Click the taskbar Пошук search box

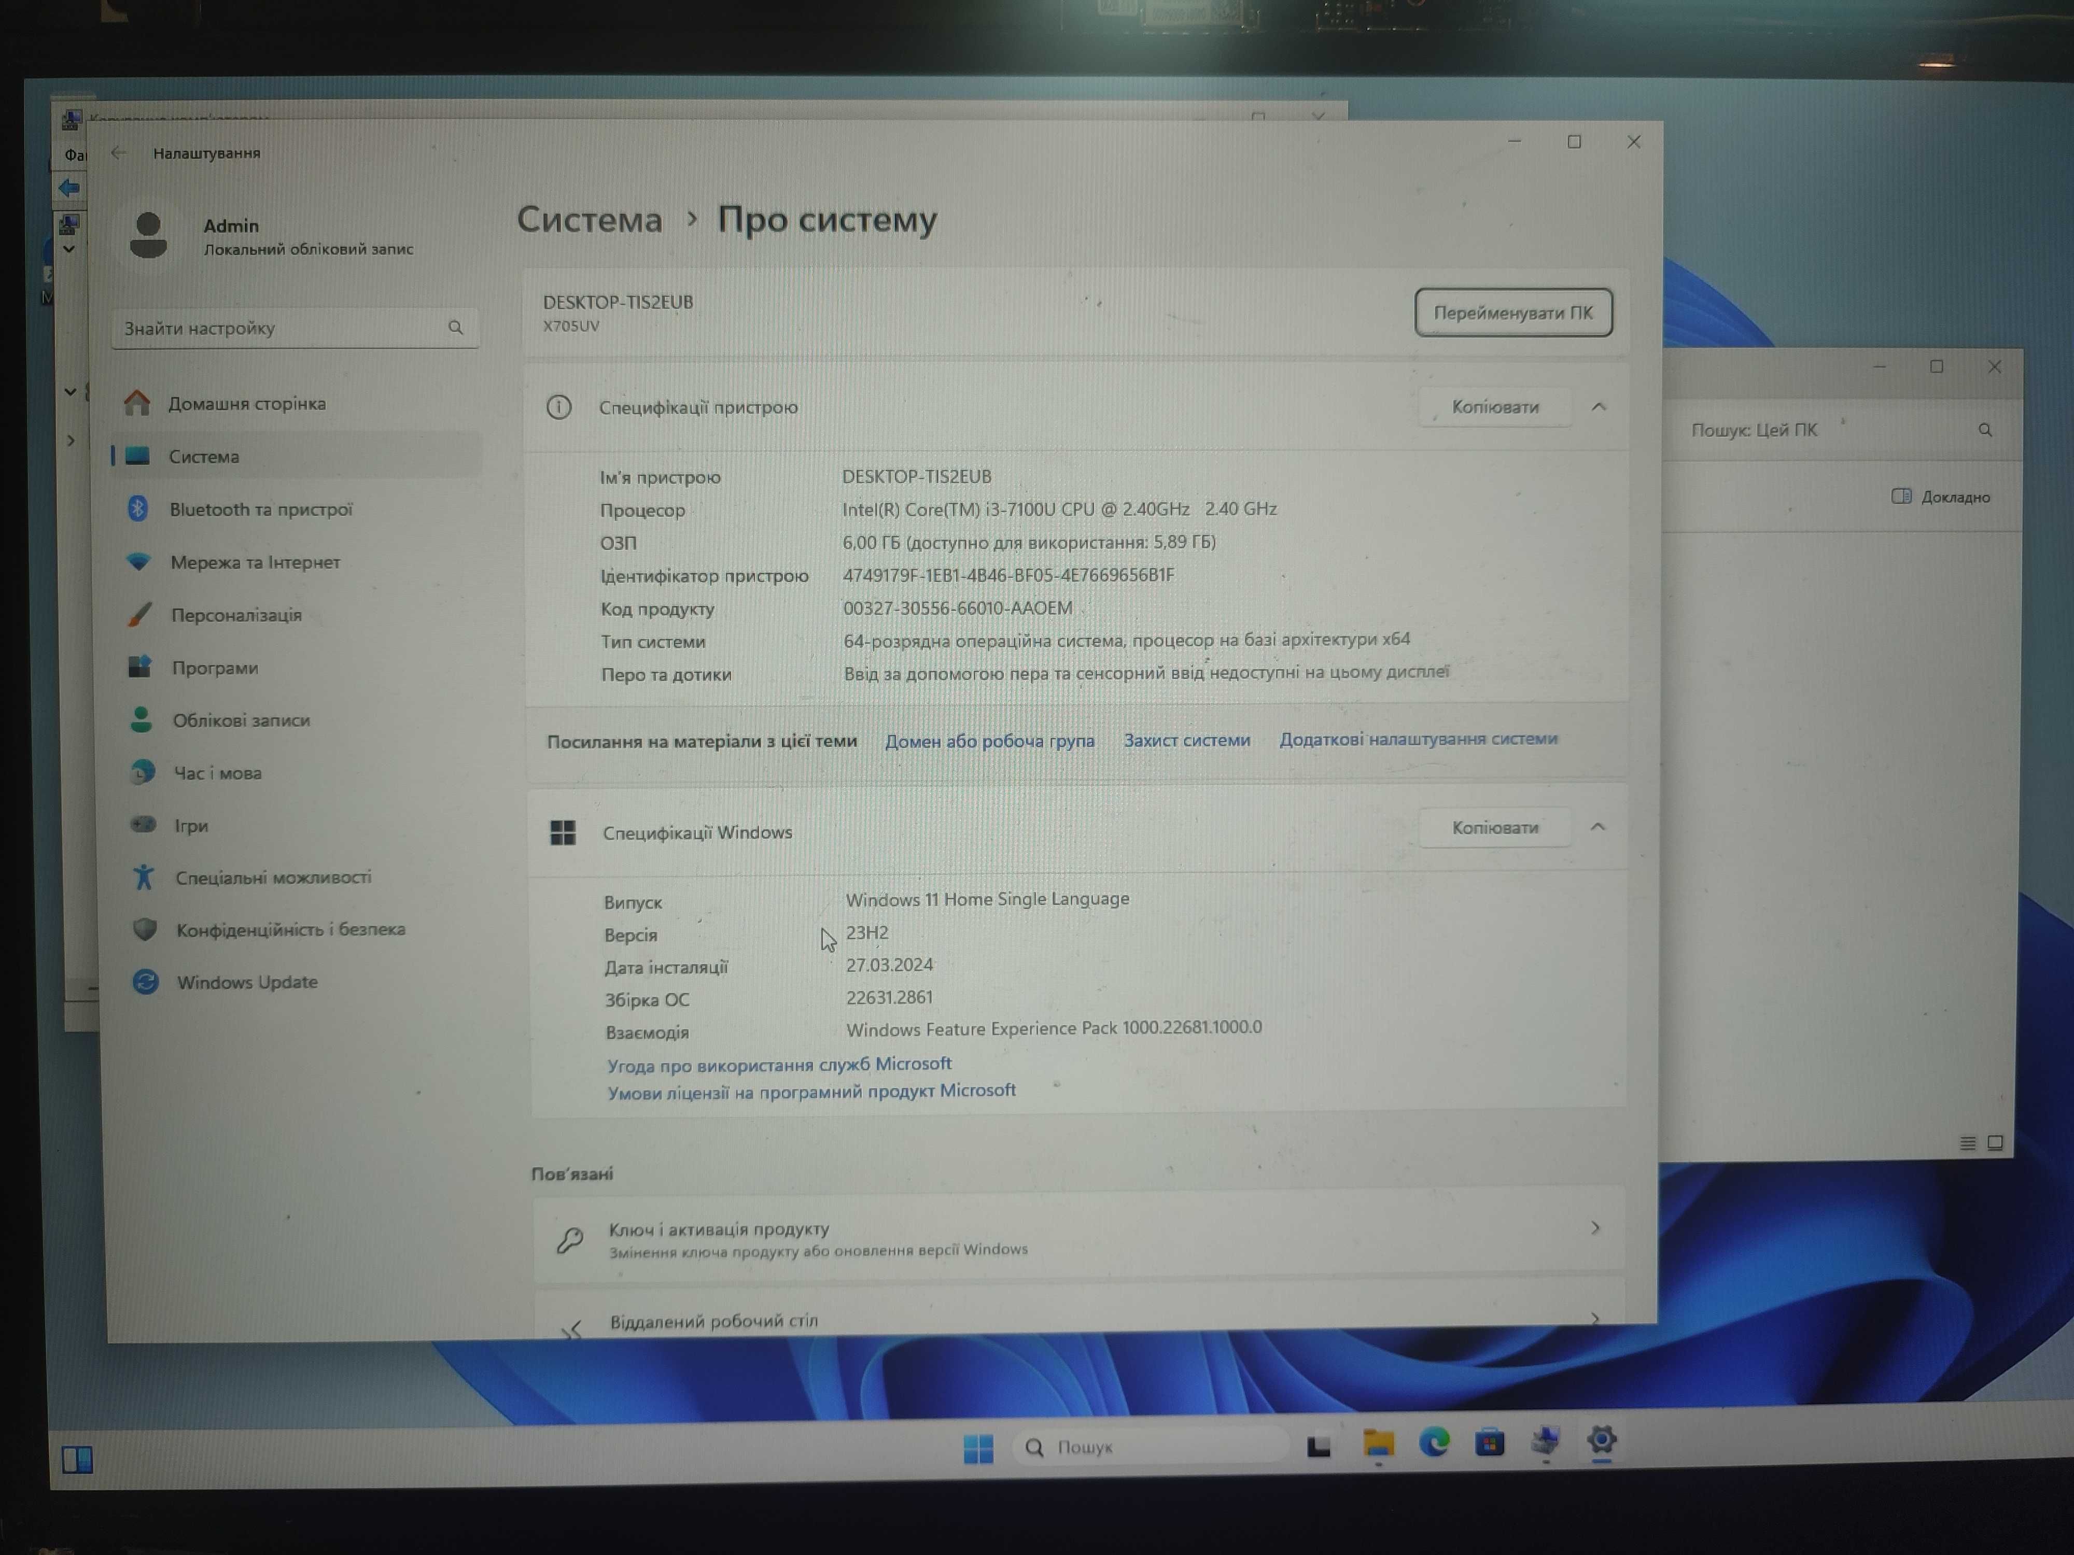pos(1152,1446)
